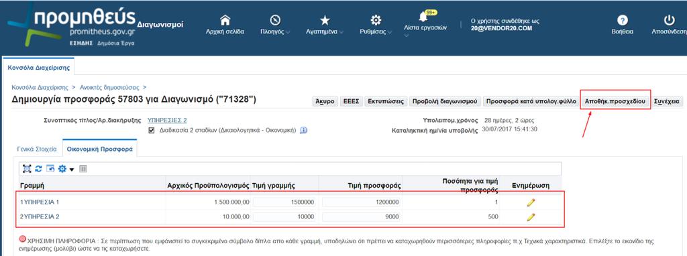Click Προσφορά κατά υπολογ.φύλλο button
Viewport: 687px width, 256px height.
[531, 101]
